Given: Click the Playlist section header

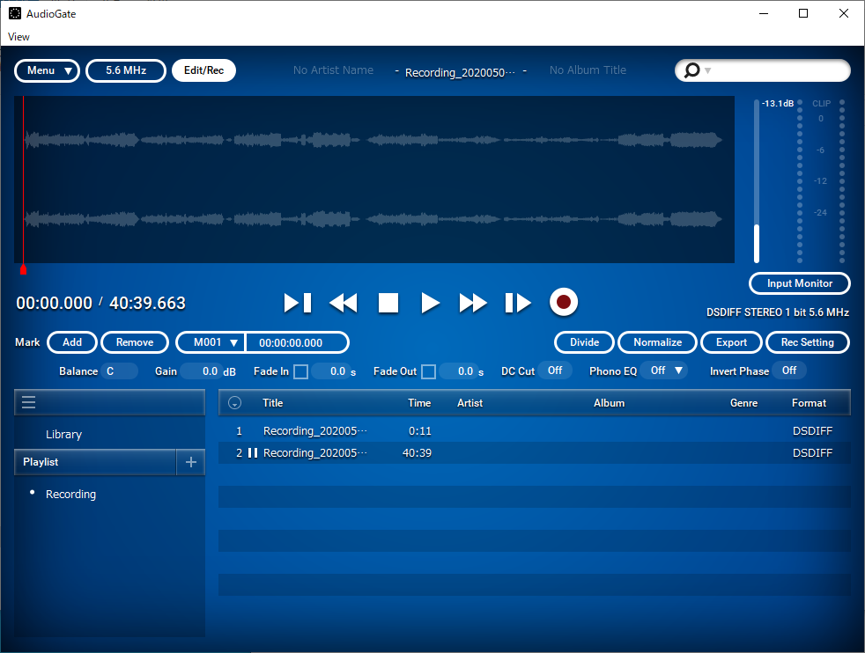Looking at the screenshot, I should click(95, 462).
